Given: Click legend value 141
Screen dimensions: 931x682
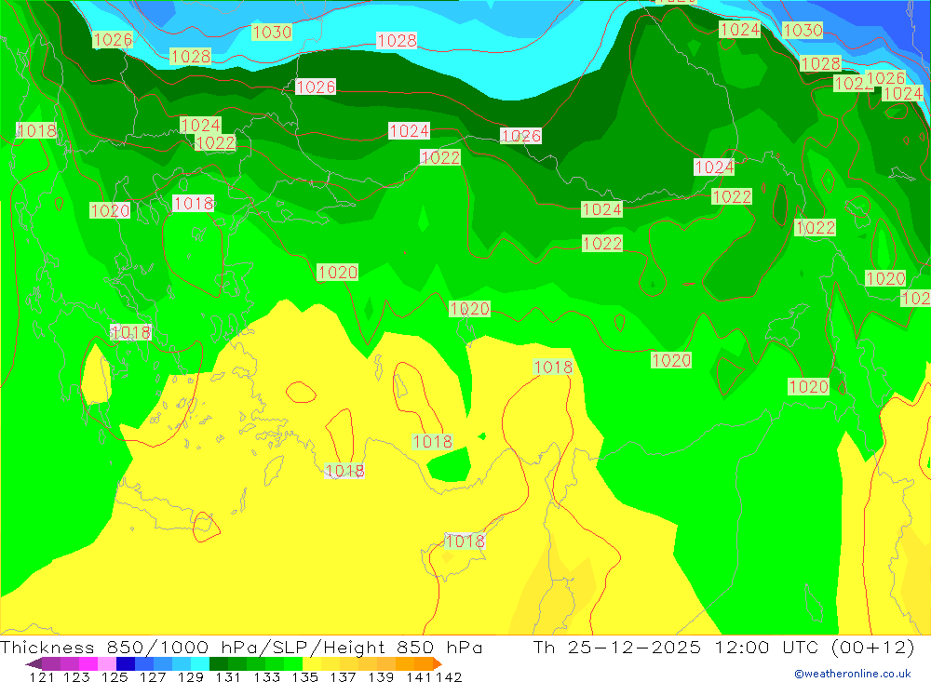Looking at the screenshot, I should click(x=419, y=676).
